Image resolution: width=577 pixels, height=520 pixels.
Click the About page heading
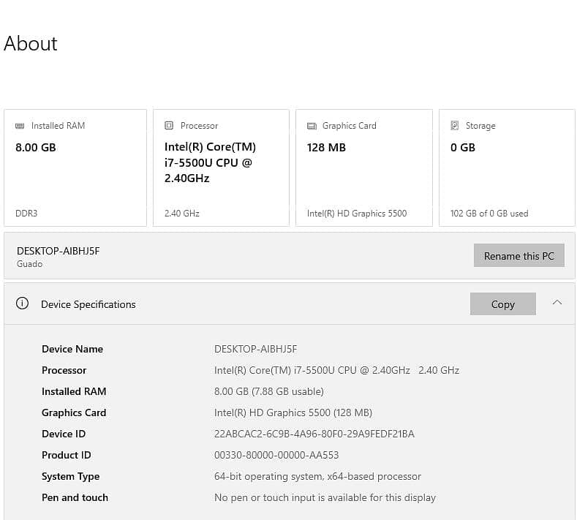tap(31, 43)
